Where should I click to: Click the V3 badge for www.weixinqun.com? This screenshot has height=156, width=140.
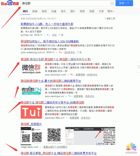pyautogui.click(x=72, y=75)
